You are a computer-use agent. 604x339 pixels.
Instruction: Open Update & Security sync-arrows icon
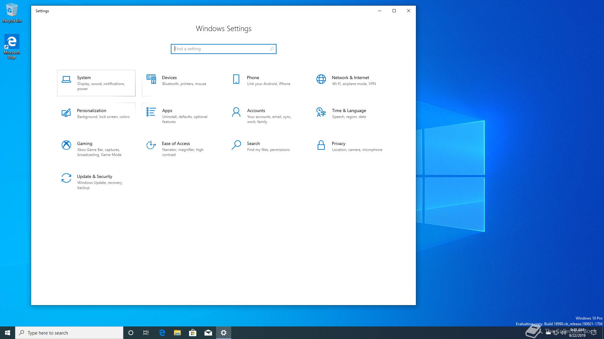pyautogui.click(x=66, y=178)
